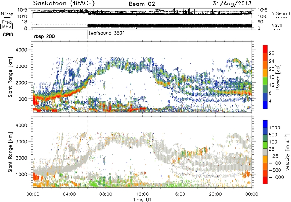Click the '1000' tick on the Velocity scale
The height and width of the screenshot is (202, 291).
pos(275,128)
